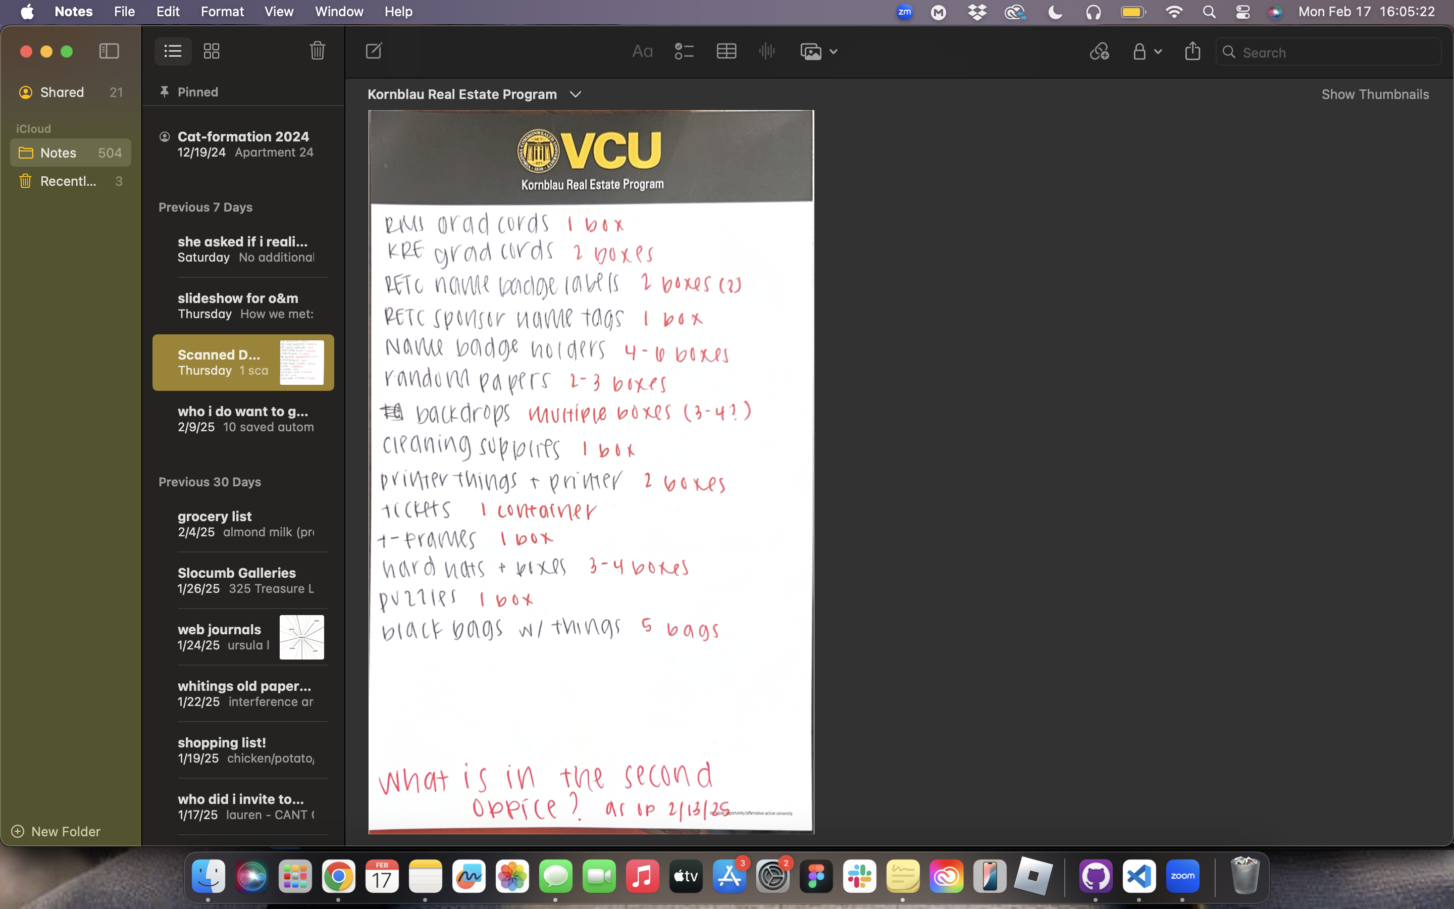Viewport: 1454px width, 909px height.
Task: Open the Format menu
Action: pyautogui.click(x=222, y=12)
